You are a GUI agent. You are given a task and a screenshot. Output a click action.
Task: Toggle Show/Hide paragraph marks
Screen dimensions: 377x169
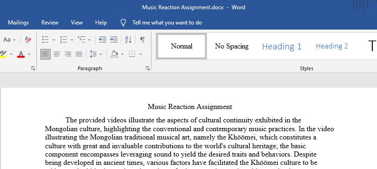tap(143, 39)
